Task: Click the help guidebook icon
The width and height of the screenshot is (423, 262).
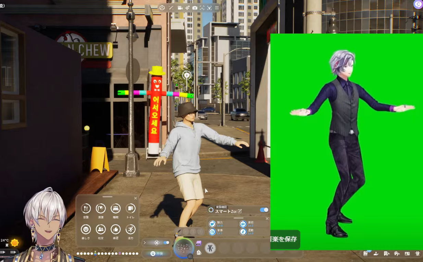Action: (366, 254)
